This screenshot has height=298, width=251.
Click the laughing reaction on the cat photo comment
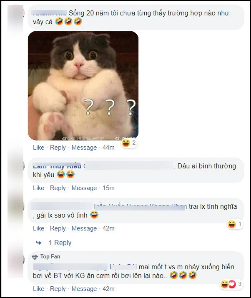coord(129,143)
